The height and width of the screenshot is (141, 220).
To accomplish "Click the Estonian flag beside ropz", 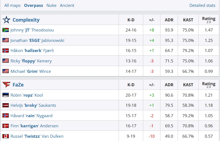I will tap(5, 95).
